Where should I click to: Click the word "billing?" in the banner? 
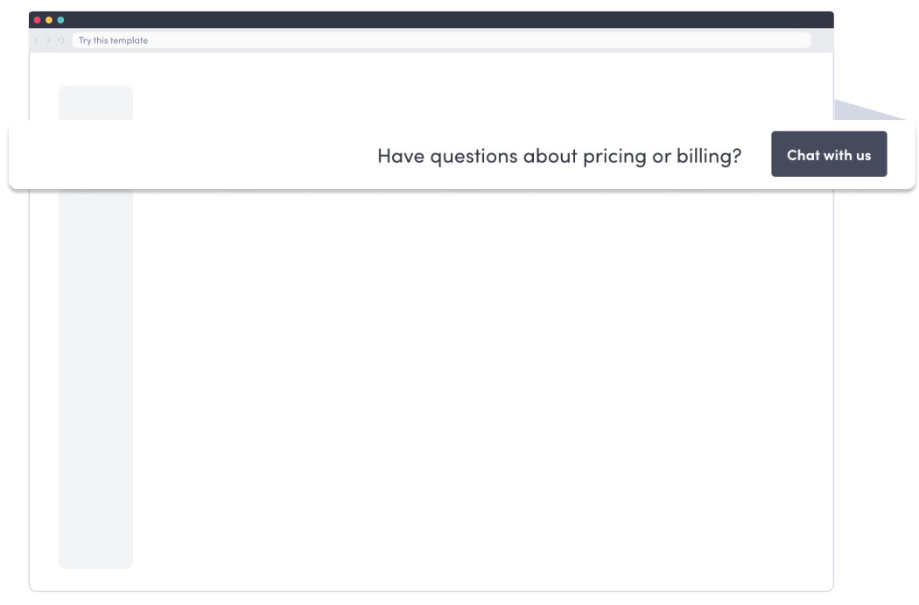click(x=708, y=156)
